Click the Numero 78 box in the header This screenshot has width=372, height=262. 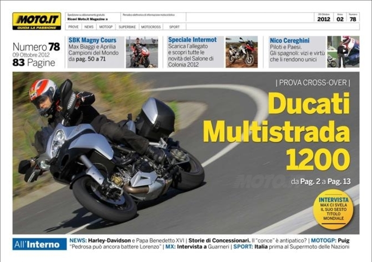(353, 18)
